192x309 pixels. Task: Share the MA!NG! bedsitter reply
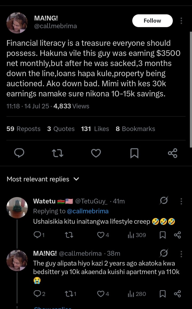pyautogui.click(x=177, y=294)
